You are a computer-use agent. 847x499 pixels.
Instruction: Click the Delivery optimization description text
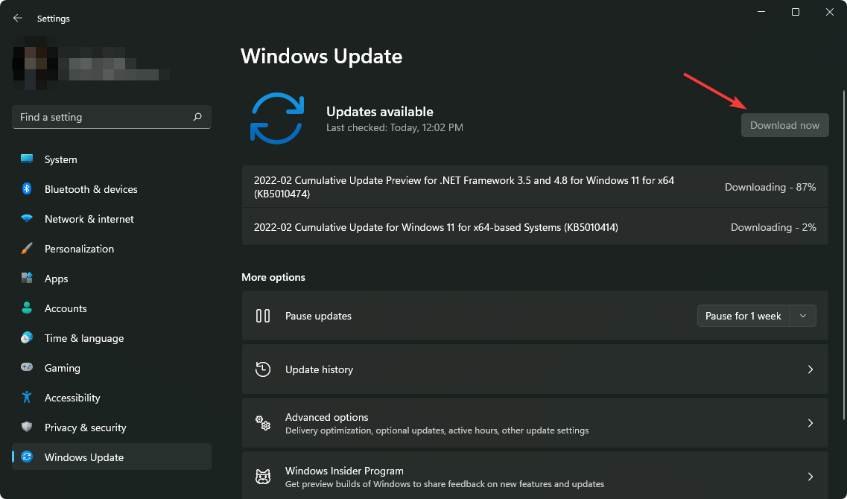pos(437,431)
